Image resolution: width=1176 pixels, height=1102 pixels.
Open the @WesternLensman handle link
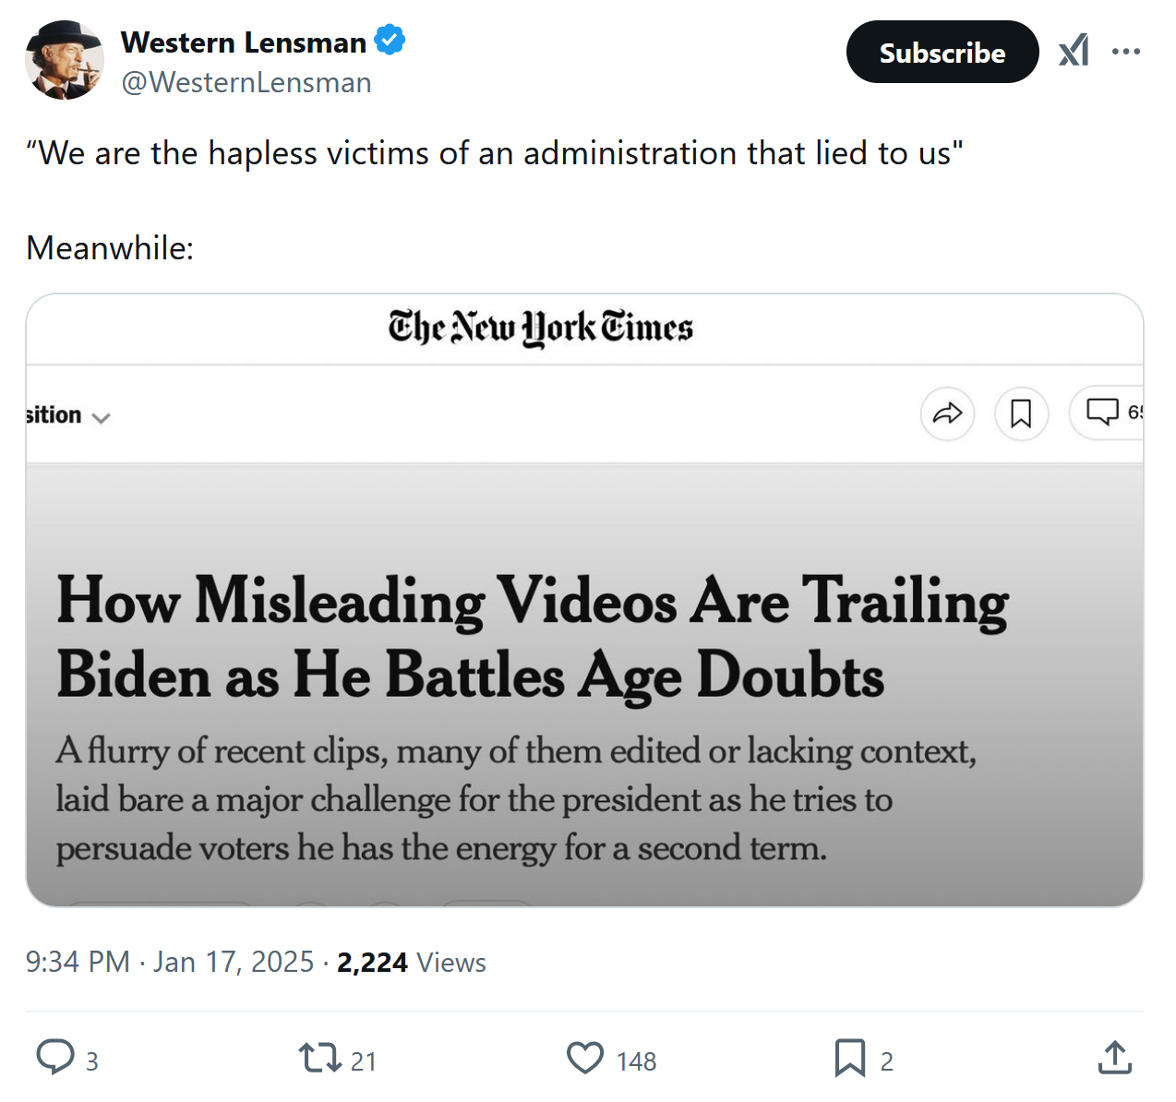(x=246, y=83)
